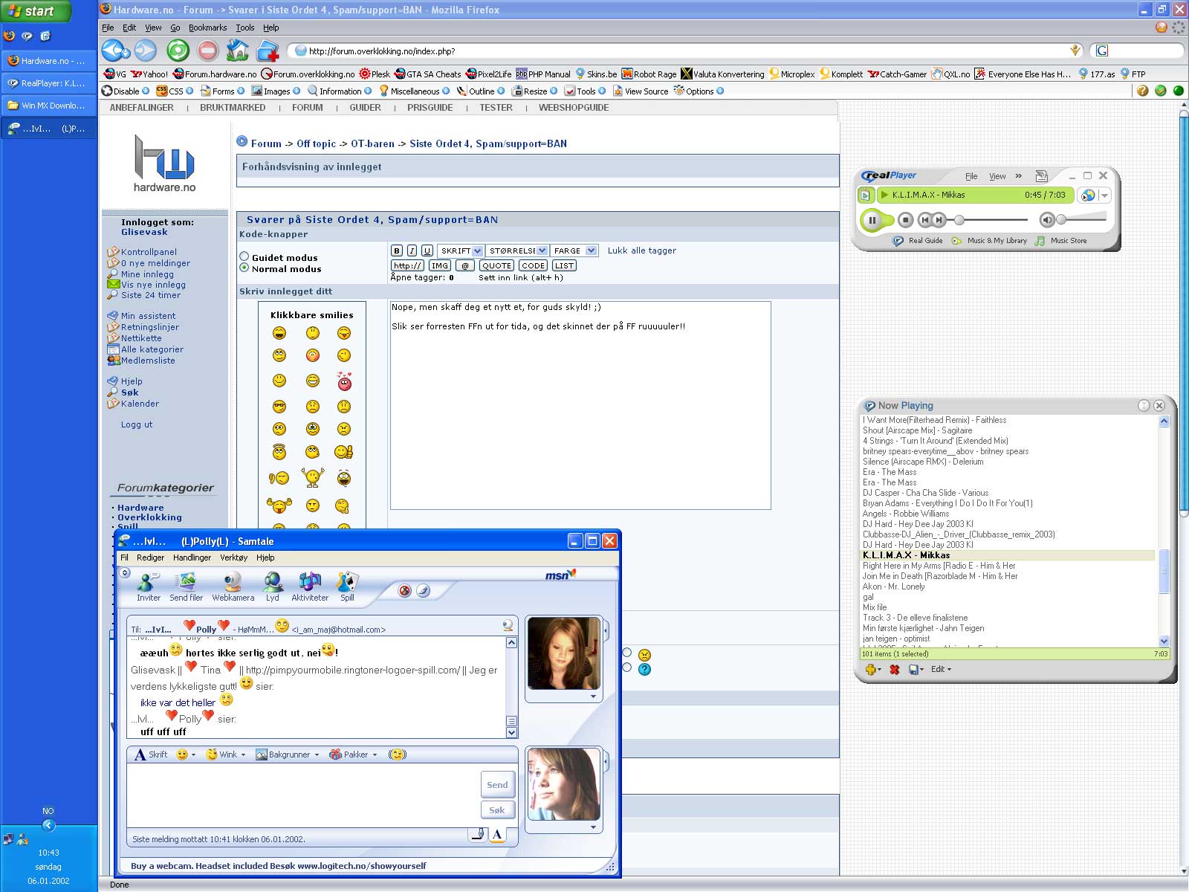Screen dimensions: 1189x892
Task: Stop playback in RealPlayer
Action: click(x=905, y=220)
